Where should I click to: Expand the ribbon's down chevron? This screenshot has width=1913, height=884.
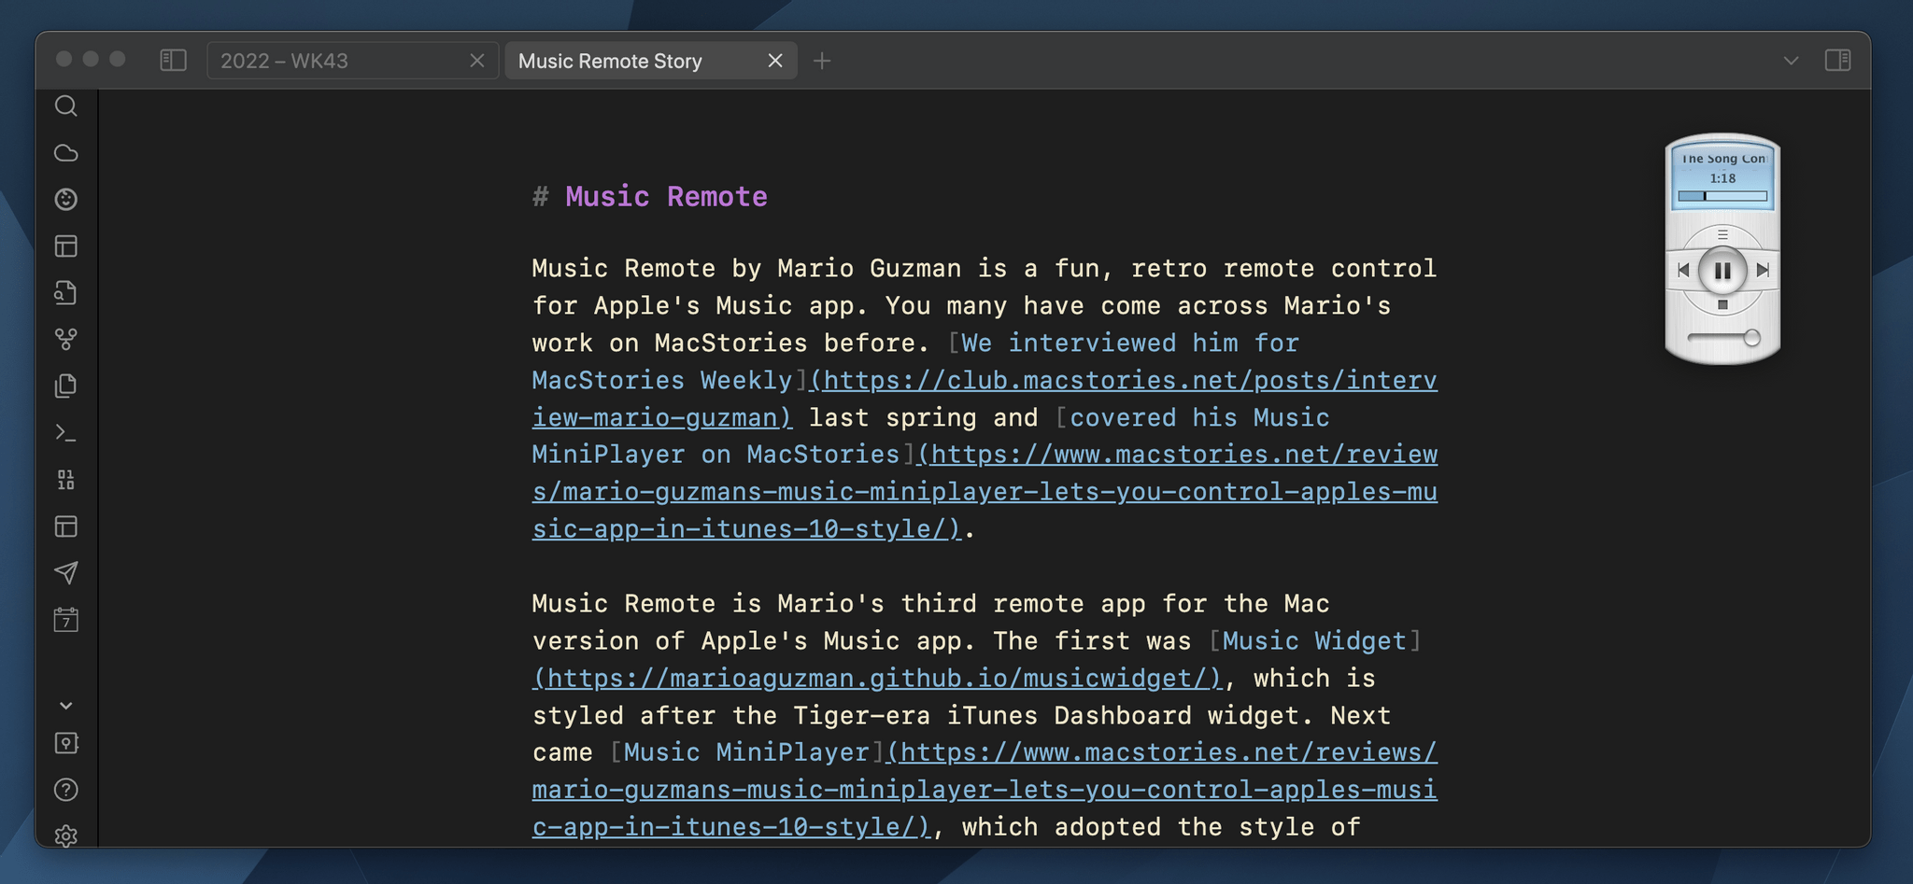65,706
